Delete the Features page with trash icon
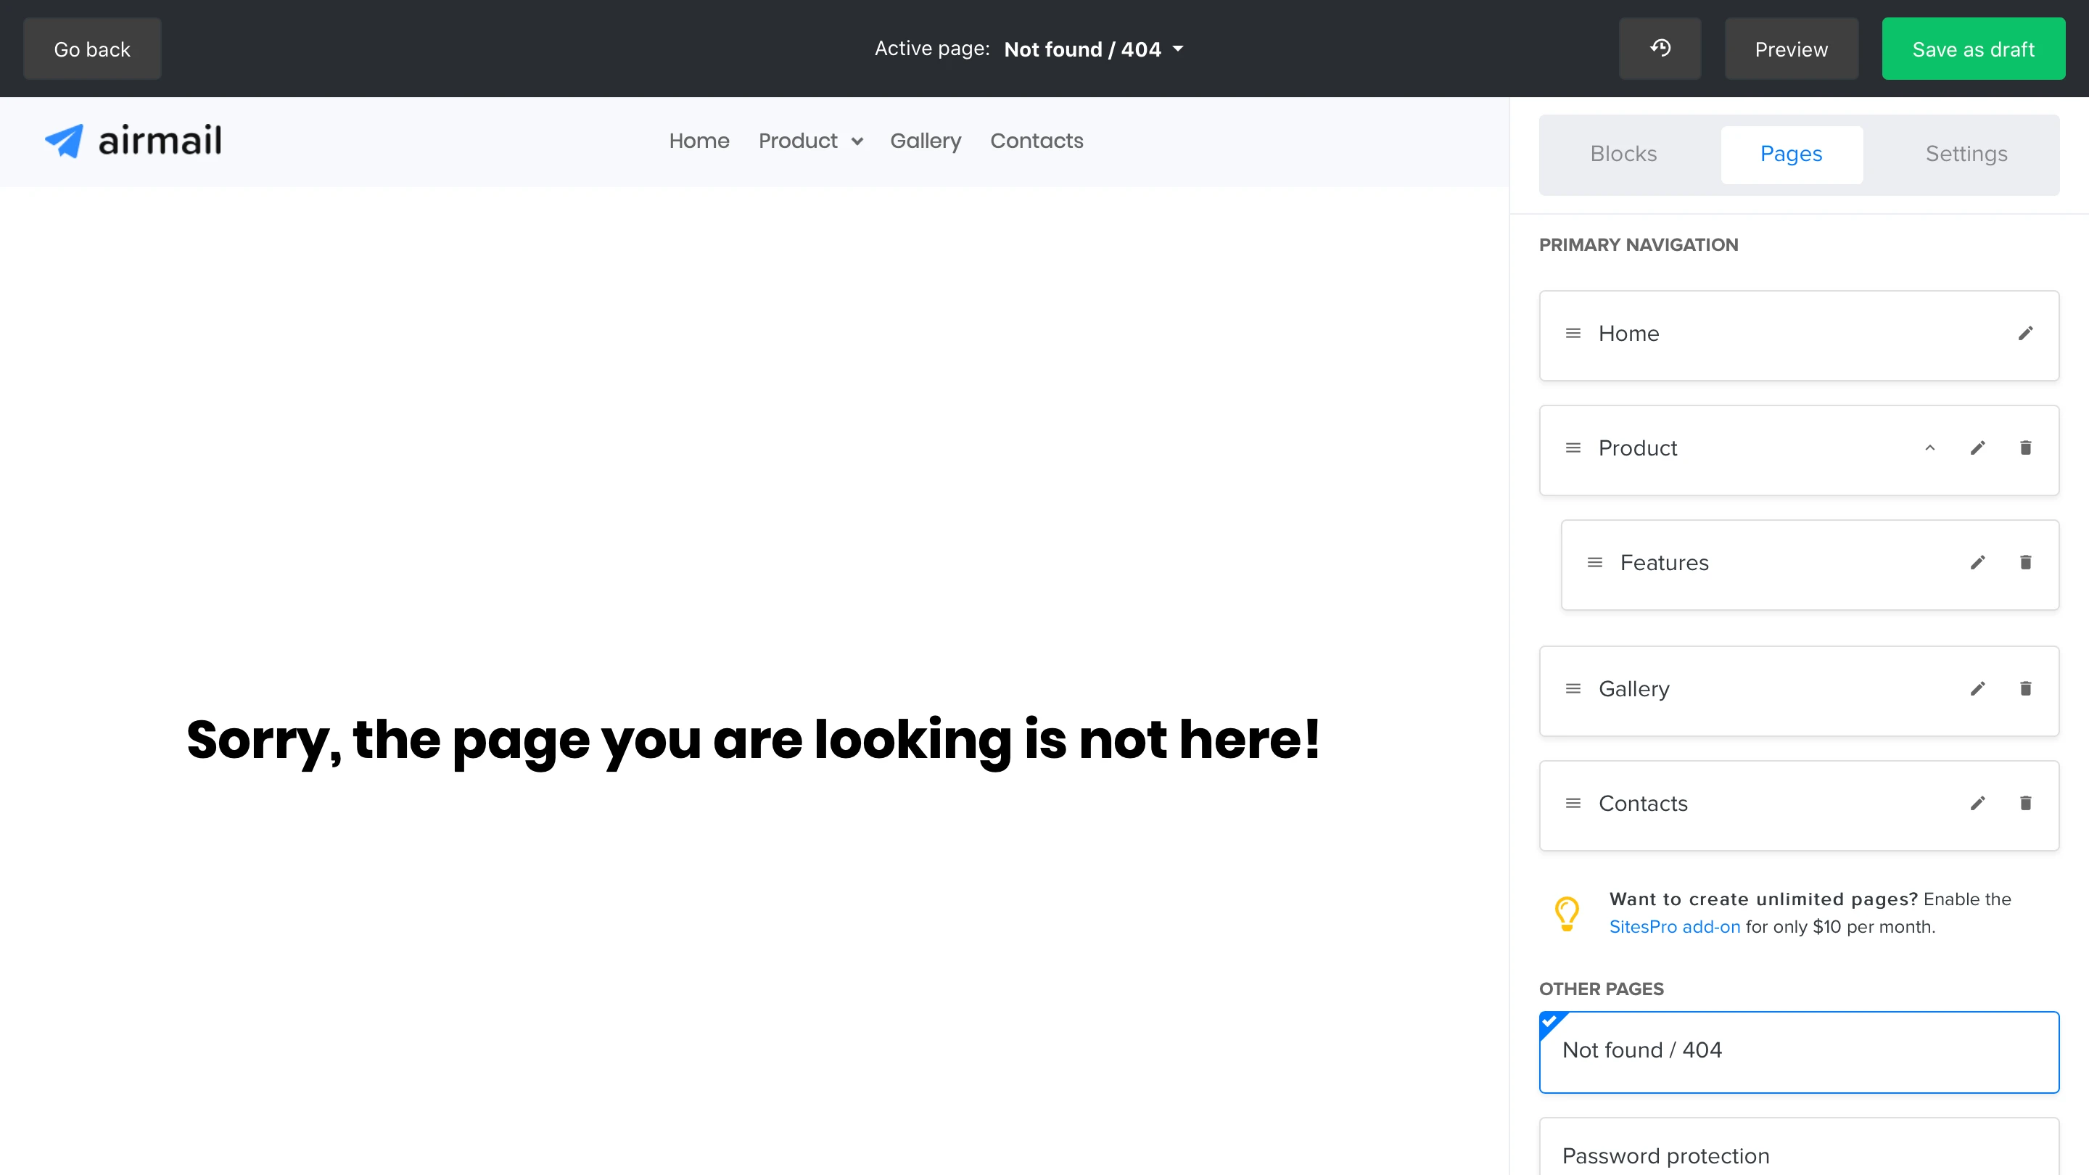Image resolution: width=2089 pixels, height=1175 pixels. [x=2025, y=562]
